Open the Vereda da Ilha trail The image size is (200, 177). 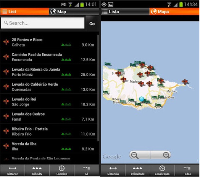pos(49,146)
